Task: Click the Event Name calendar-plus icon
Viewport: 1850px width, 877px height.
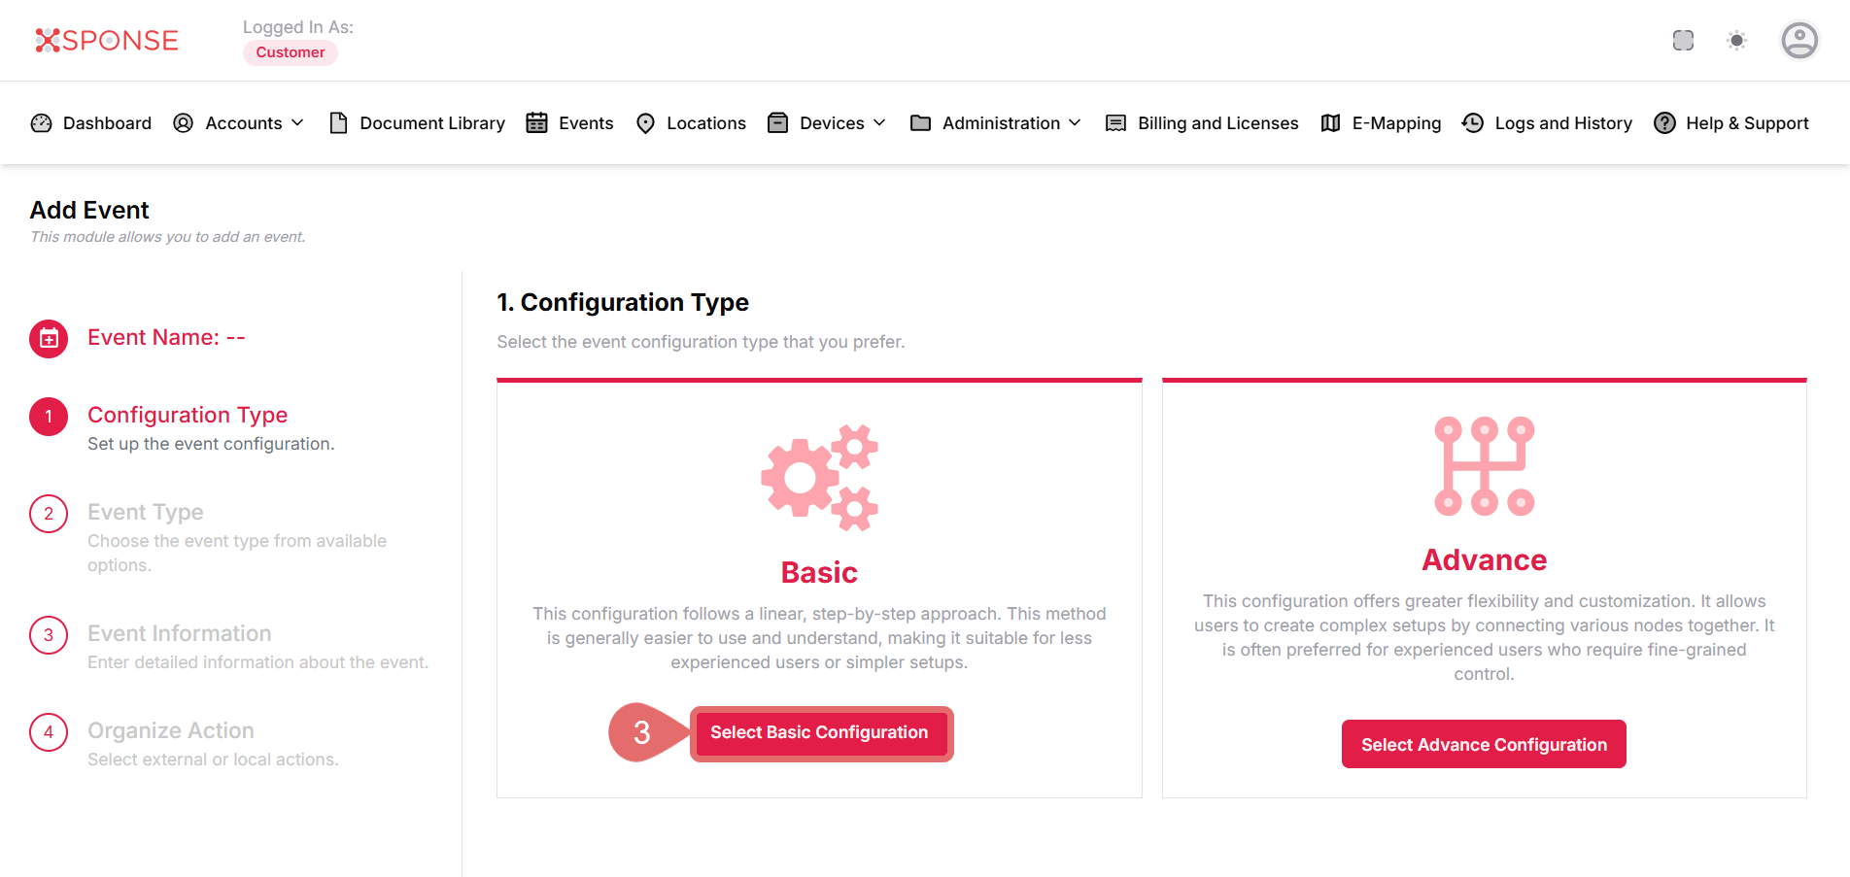Action: pyautogui.click(x=49, y=339)
